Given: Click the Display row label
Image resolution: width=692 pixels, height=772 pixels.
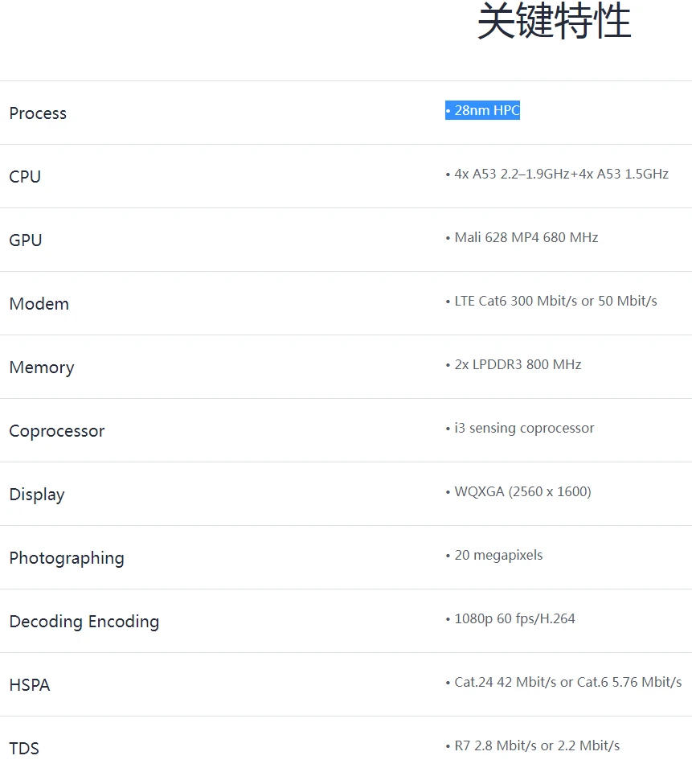Looking at the screenshot, I should pos(37,495).
